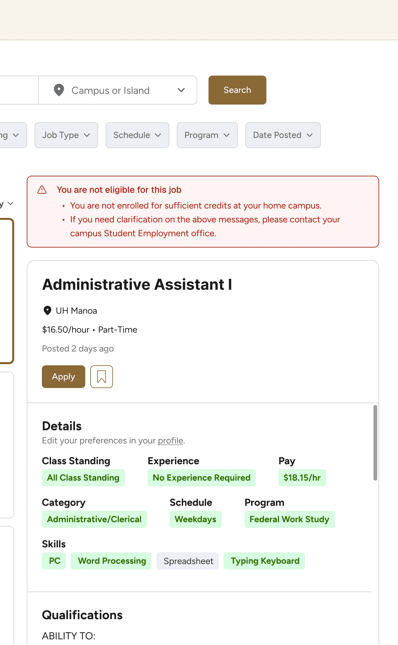Click the Date Posted chevron icon
Viewport: 398px width, 645px height.
310,135
